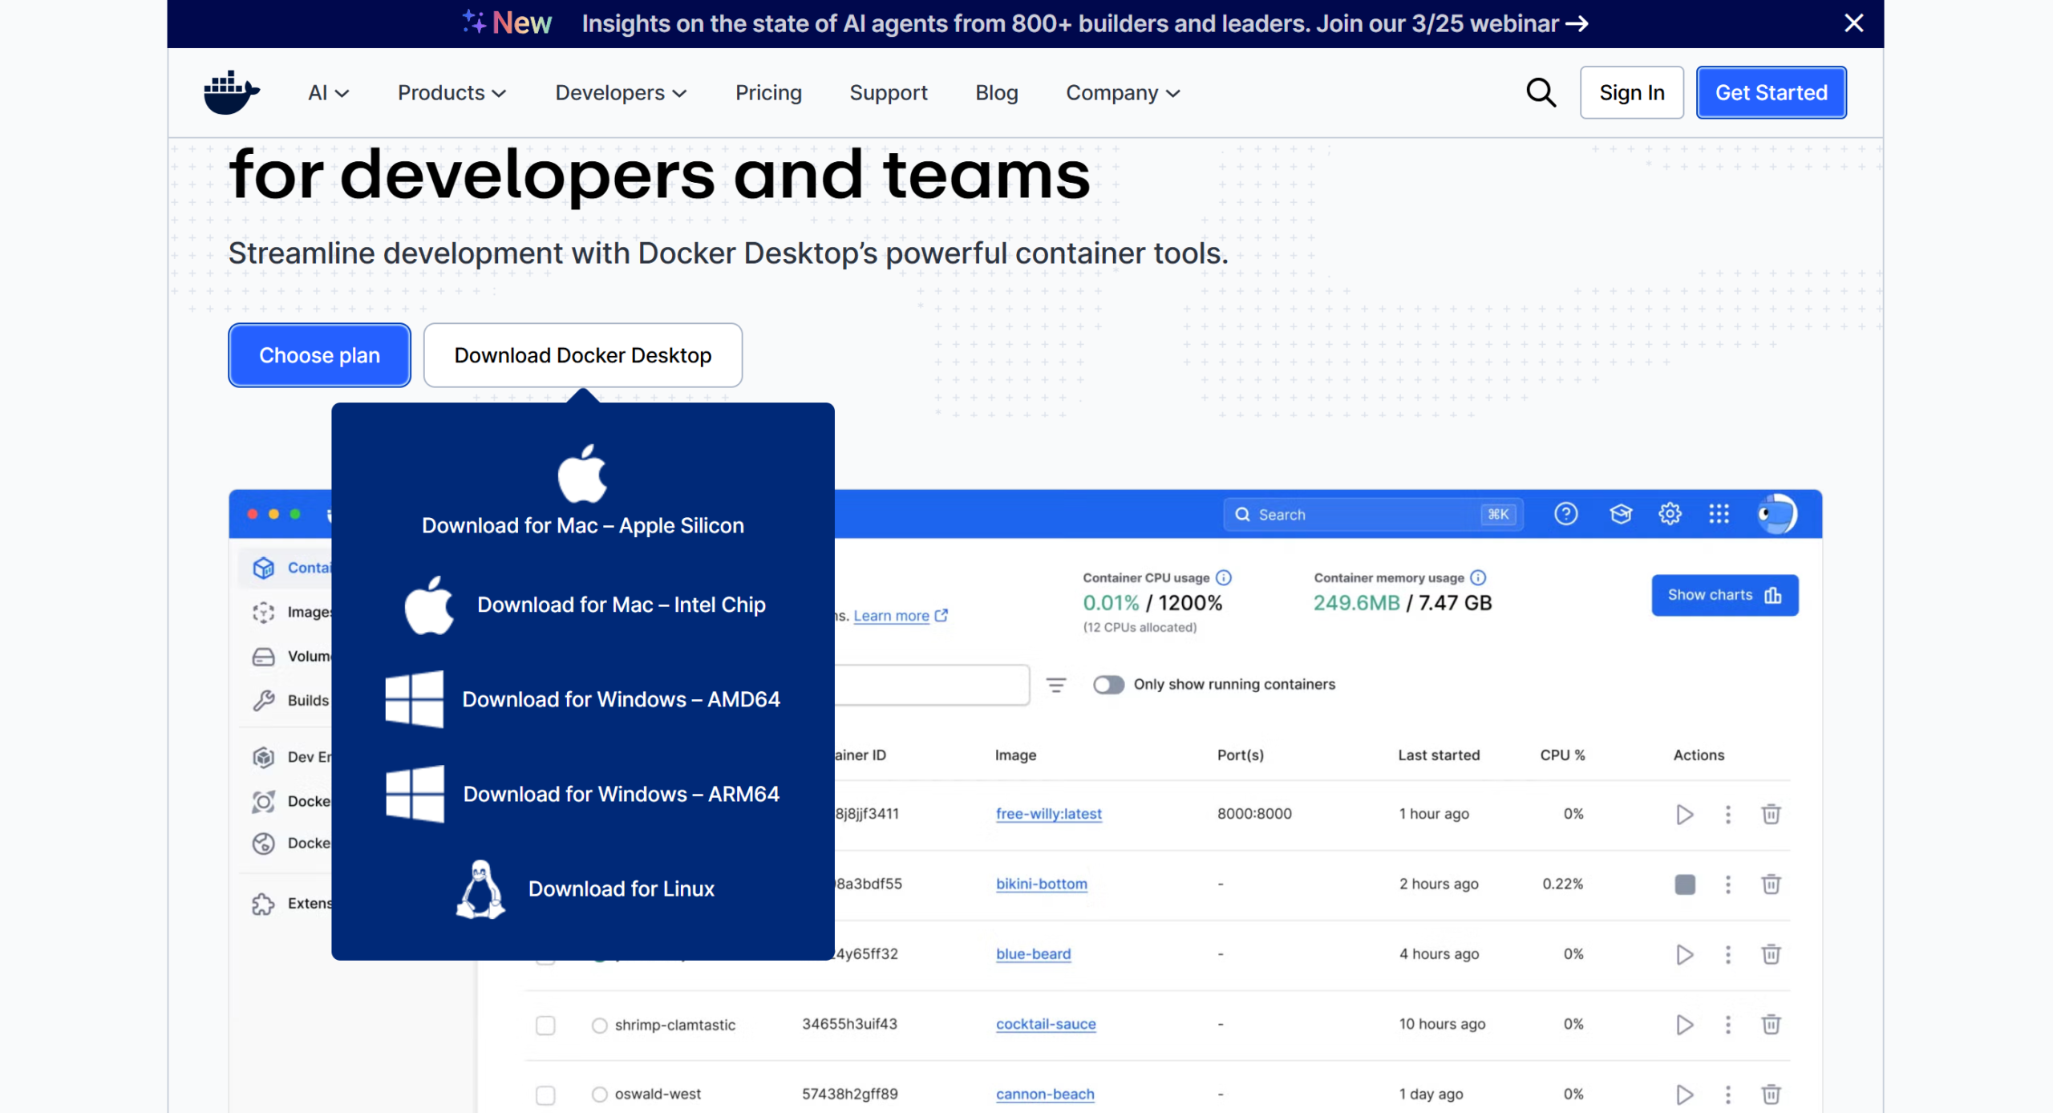Open the site search magnifier icon
This screenshot has width=2053, height=1113.
[1540, 92]
